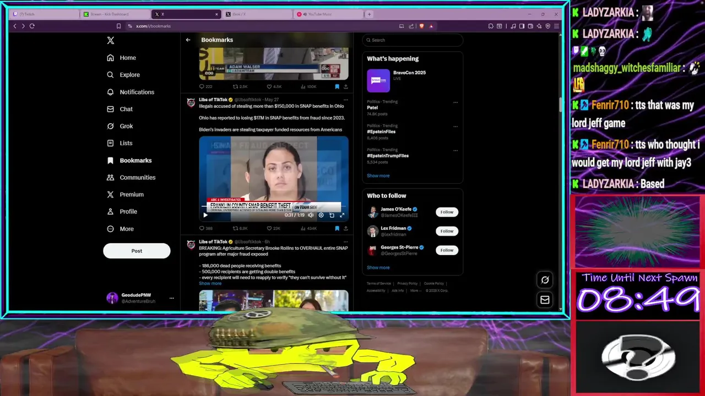Switch to the Grok / X tab

coord(257,14)
